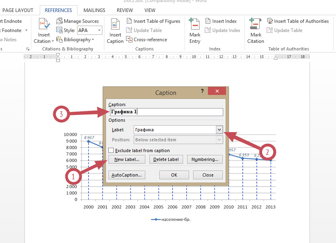Open Manage Sources
The width and height of the screenshot is (336, 243).
coord(77,21)
